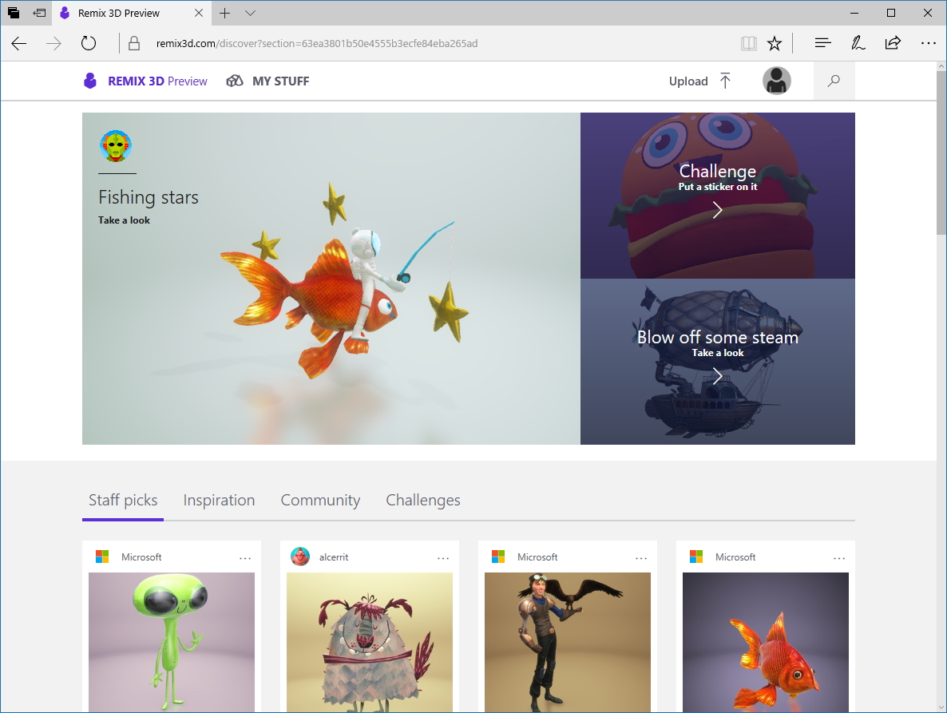
Task: Click alcerrit username
Action: 334,557
